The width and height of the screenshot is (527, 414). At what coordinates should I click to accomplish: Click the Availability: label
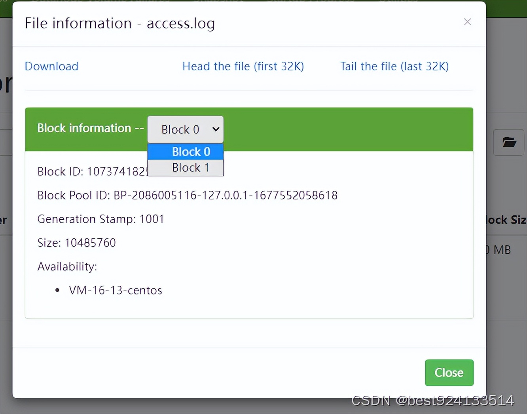click(67, 266)
